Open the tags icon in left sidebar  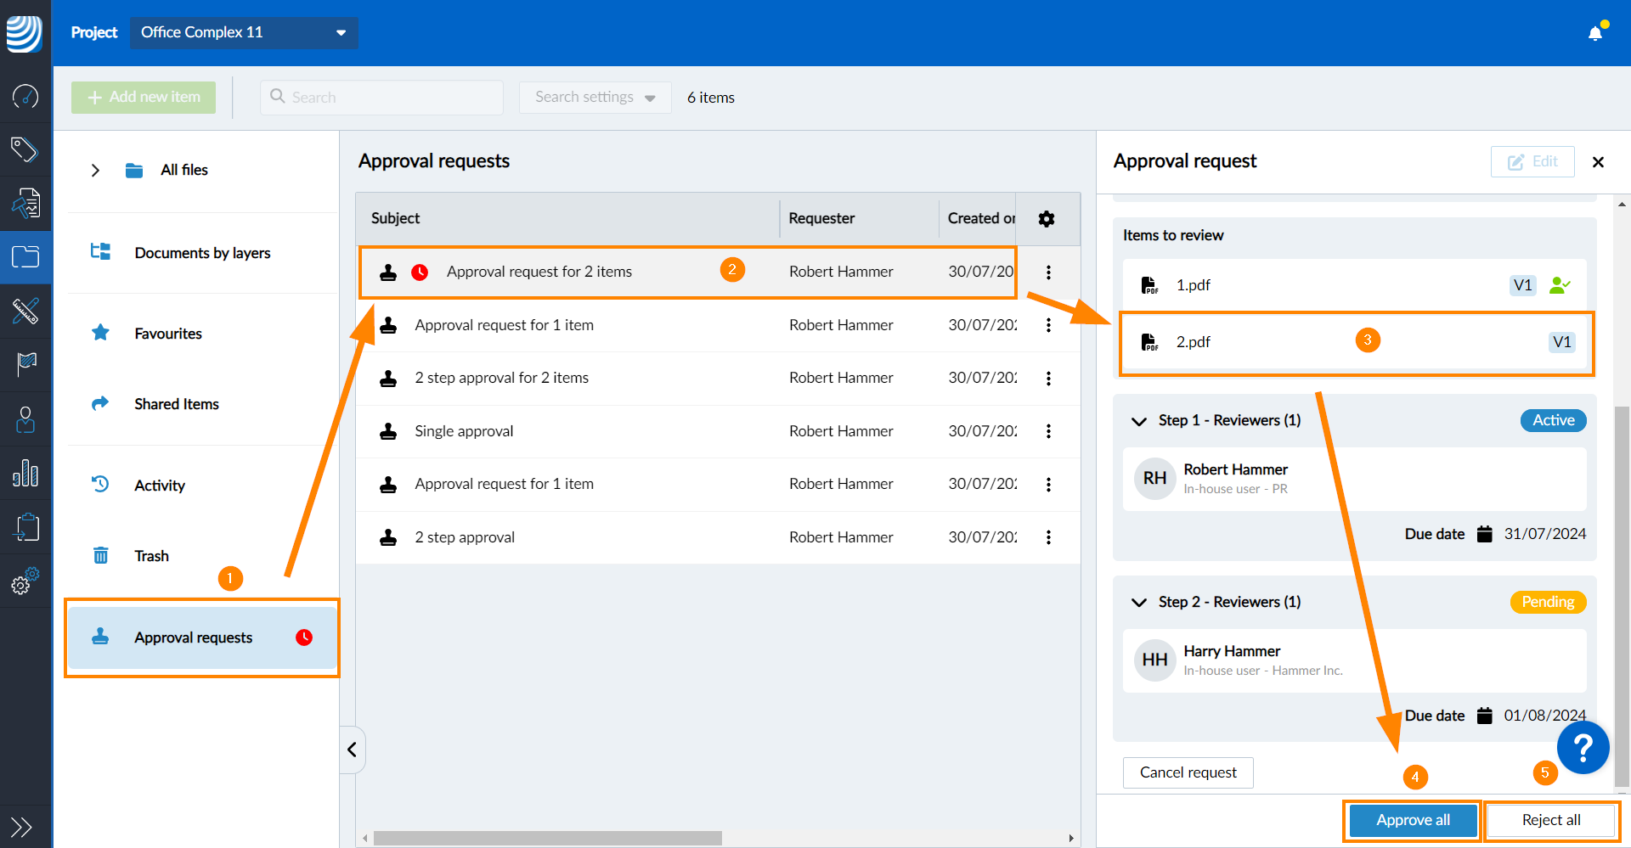[x=25, y=150]
